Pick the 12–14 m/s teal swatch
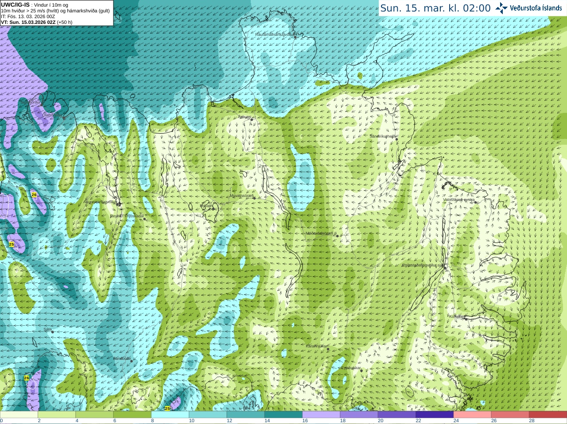 (x=245, y=415)
